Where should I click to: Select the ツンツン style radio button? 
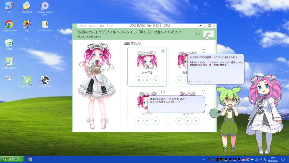tap(163, 92)
